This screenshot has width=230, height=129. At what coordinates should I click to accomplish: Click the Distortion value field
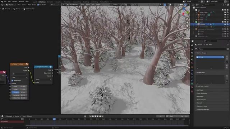pos(19,98)
